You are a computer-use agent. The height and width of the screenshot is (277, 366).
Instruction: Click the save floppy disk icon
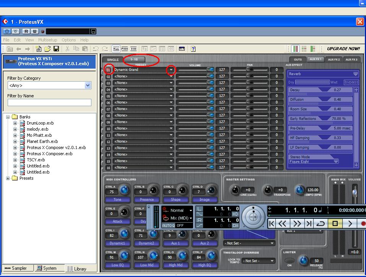point(56,49)
